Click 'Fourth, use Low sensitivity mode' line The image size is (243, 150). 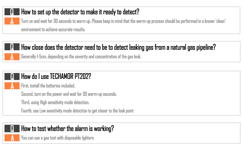77,111
